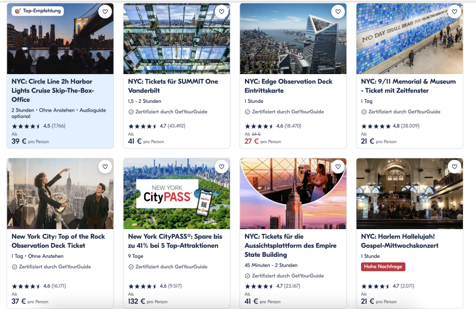
Task: Click the '37 €' price on Top of the Rock
Action: [19, 301]
